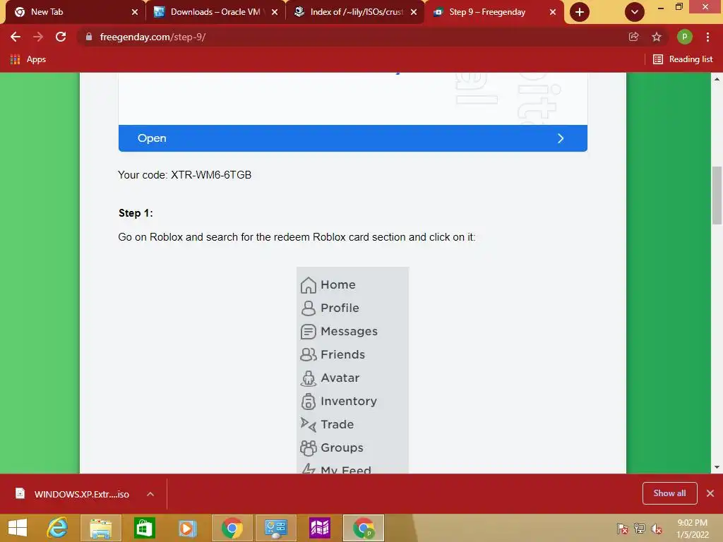
Task: Close the downloads bar
Action: click(710, 493)
